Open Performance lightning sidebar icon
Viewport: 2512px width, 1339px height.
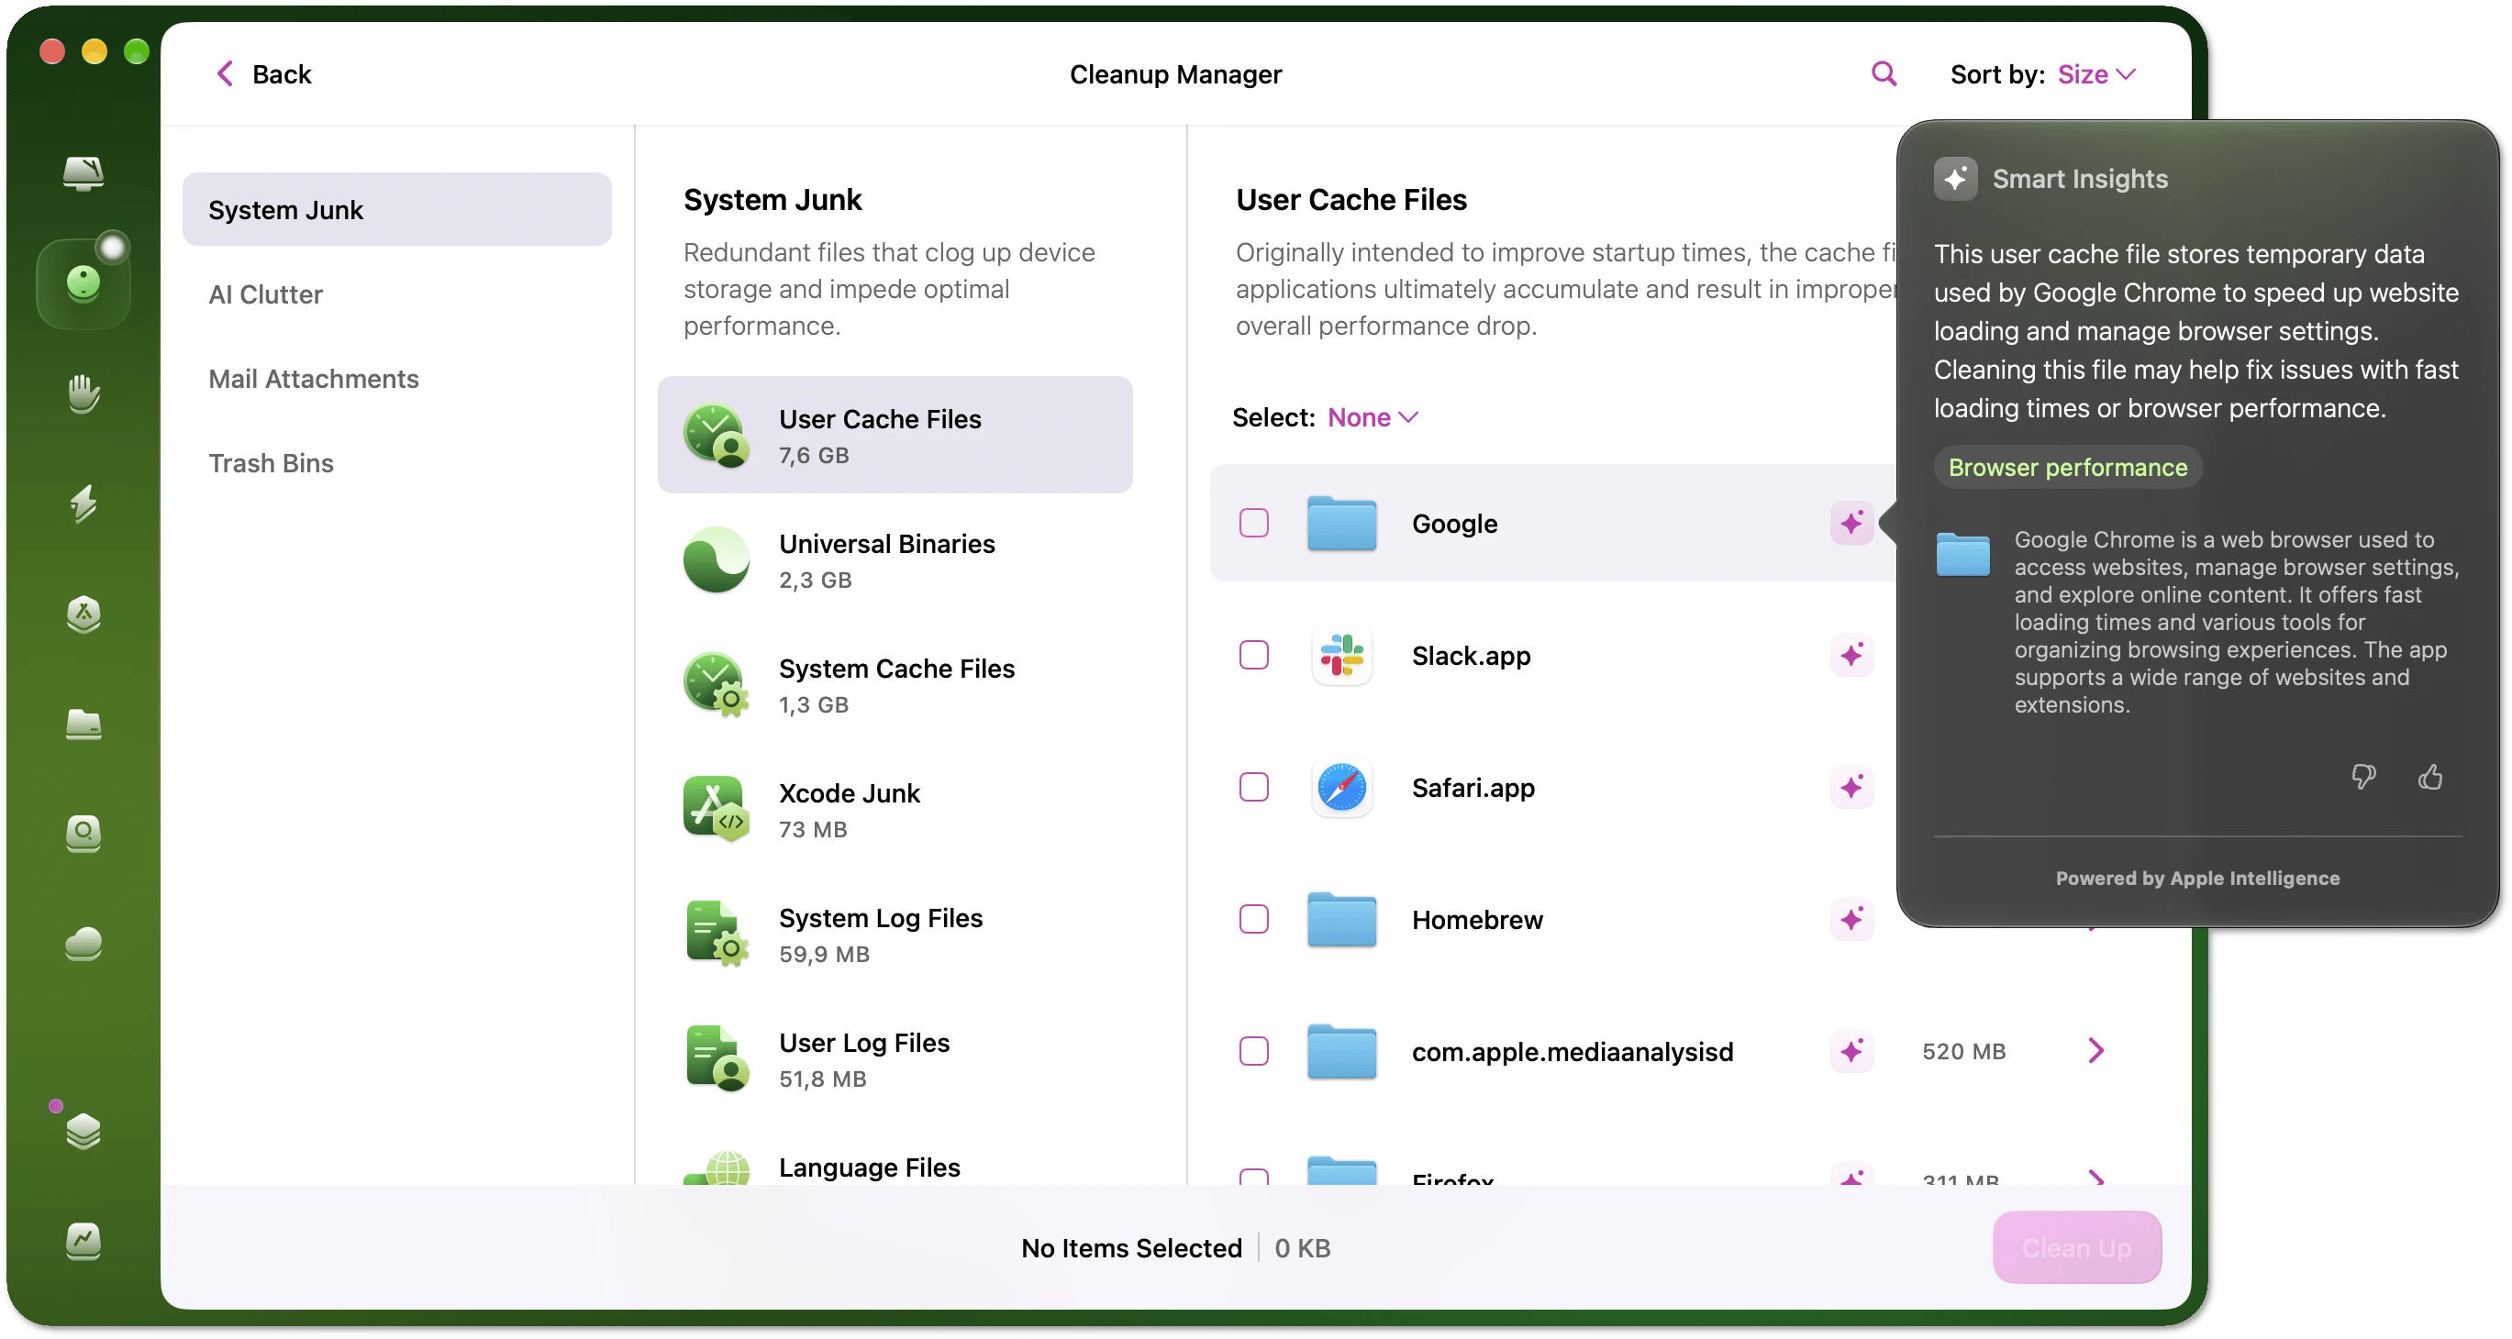[83, 504]
